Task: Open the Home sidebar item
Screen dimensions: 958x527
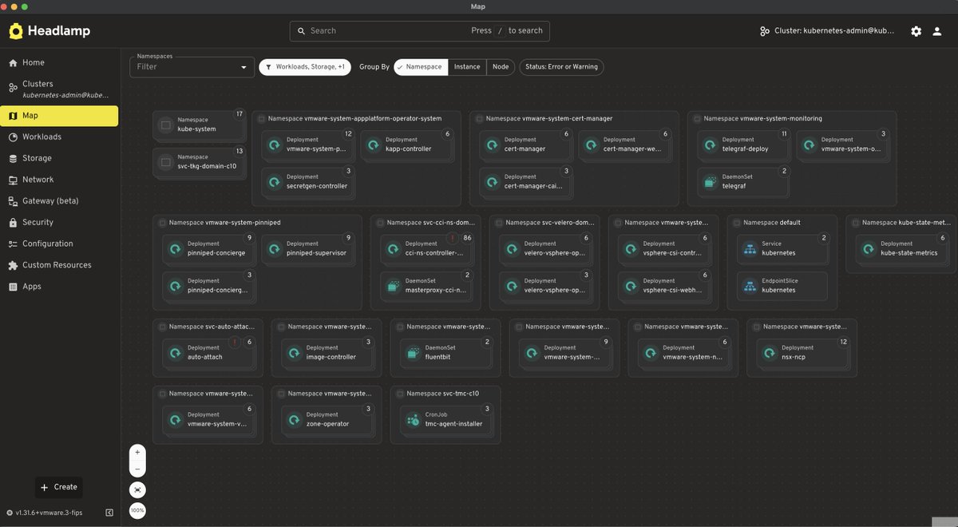Action: (59, 62)
